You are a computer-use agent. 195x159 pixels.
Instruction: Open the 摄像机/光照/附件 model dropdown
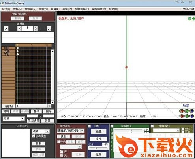(71, 131)
